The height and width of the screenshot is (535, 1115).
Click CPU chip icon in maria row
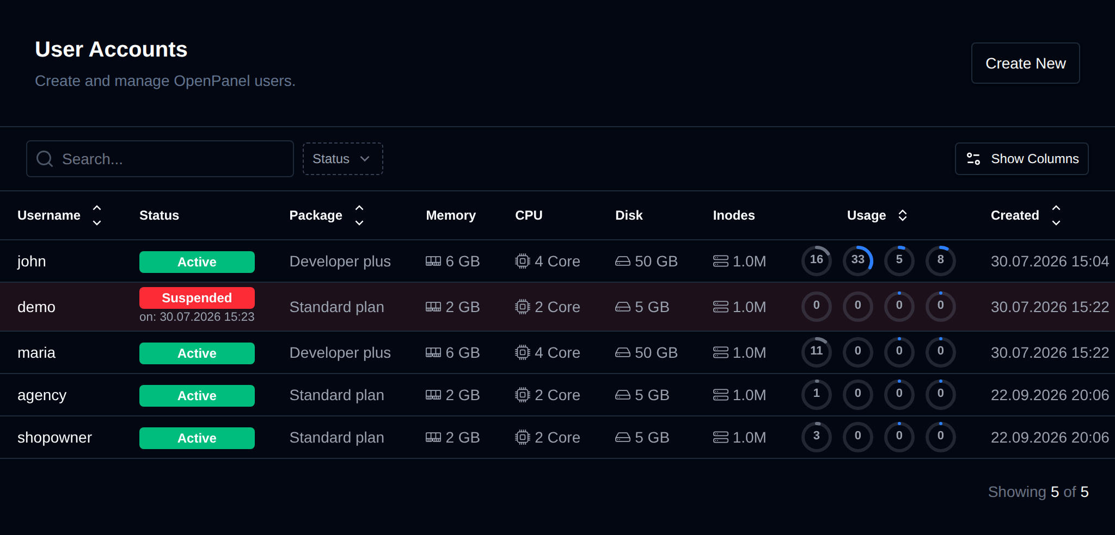coord(523,353)
